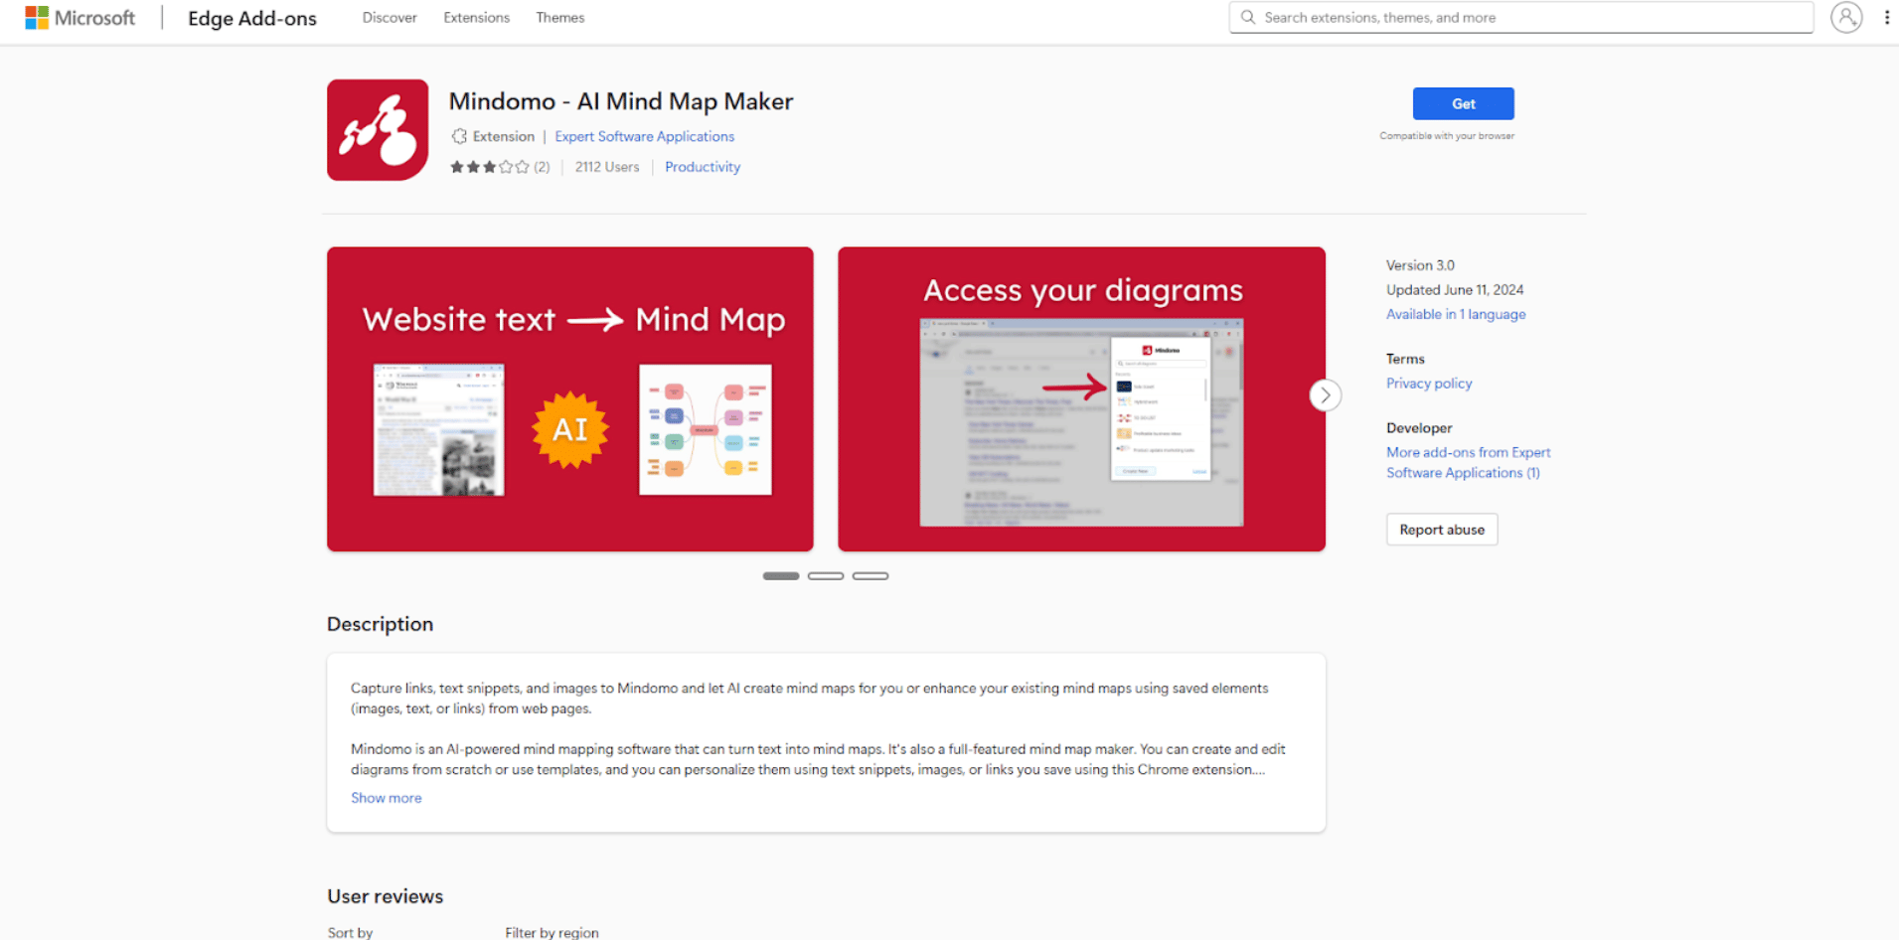This screenshot has height=940, width=1899.
Task: Select the second carousel indicator dot
Action: pyautogui.click(x=825, y=575)
